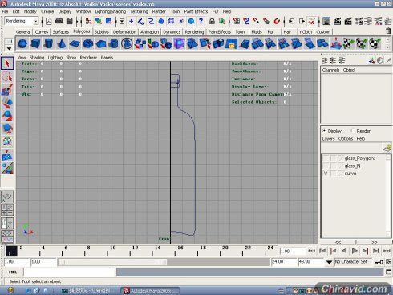Toggle visibility V of curve layer
This screenshot has height=295, width=393.
[326, 174]
